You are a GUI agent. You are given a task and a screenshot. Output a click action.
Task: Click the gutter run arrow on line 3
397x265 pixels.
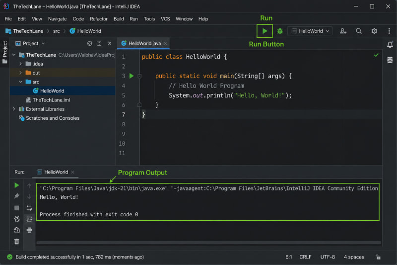pos(132,76)
